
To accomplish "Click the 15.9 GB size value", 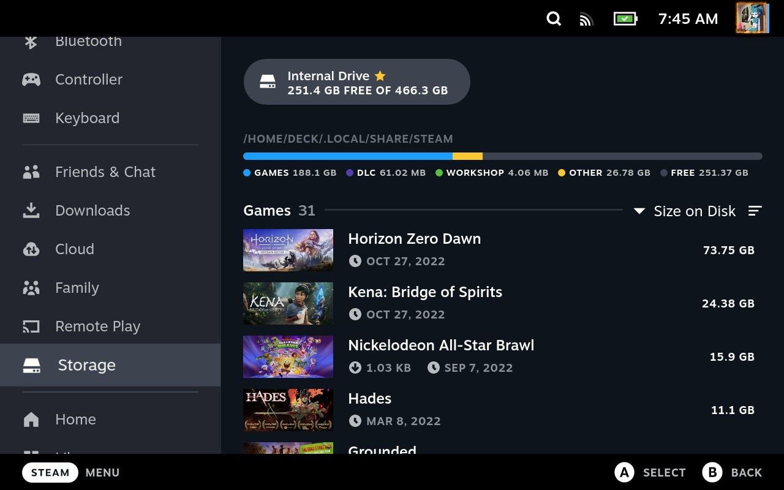I will tap(732, 357).
